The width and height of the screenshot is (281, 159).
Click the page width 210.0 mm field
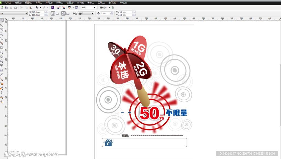[x=38, y=12]
